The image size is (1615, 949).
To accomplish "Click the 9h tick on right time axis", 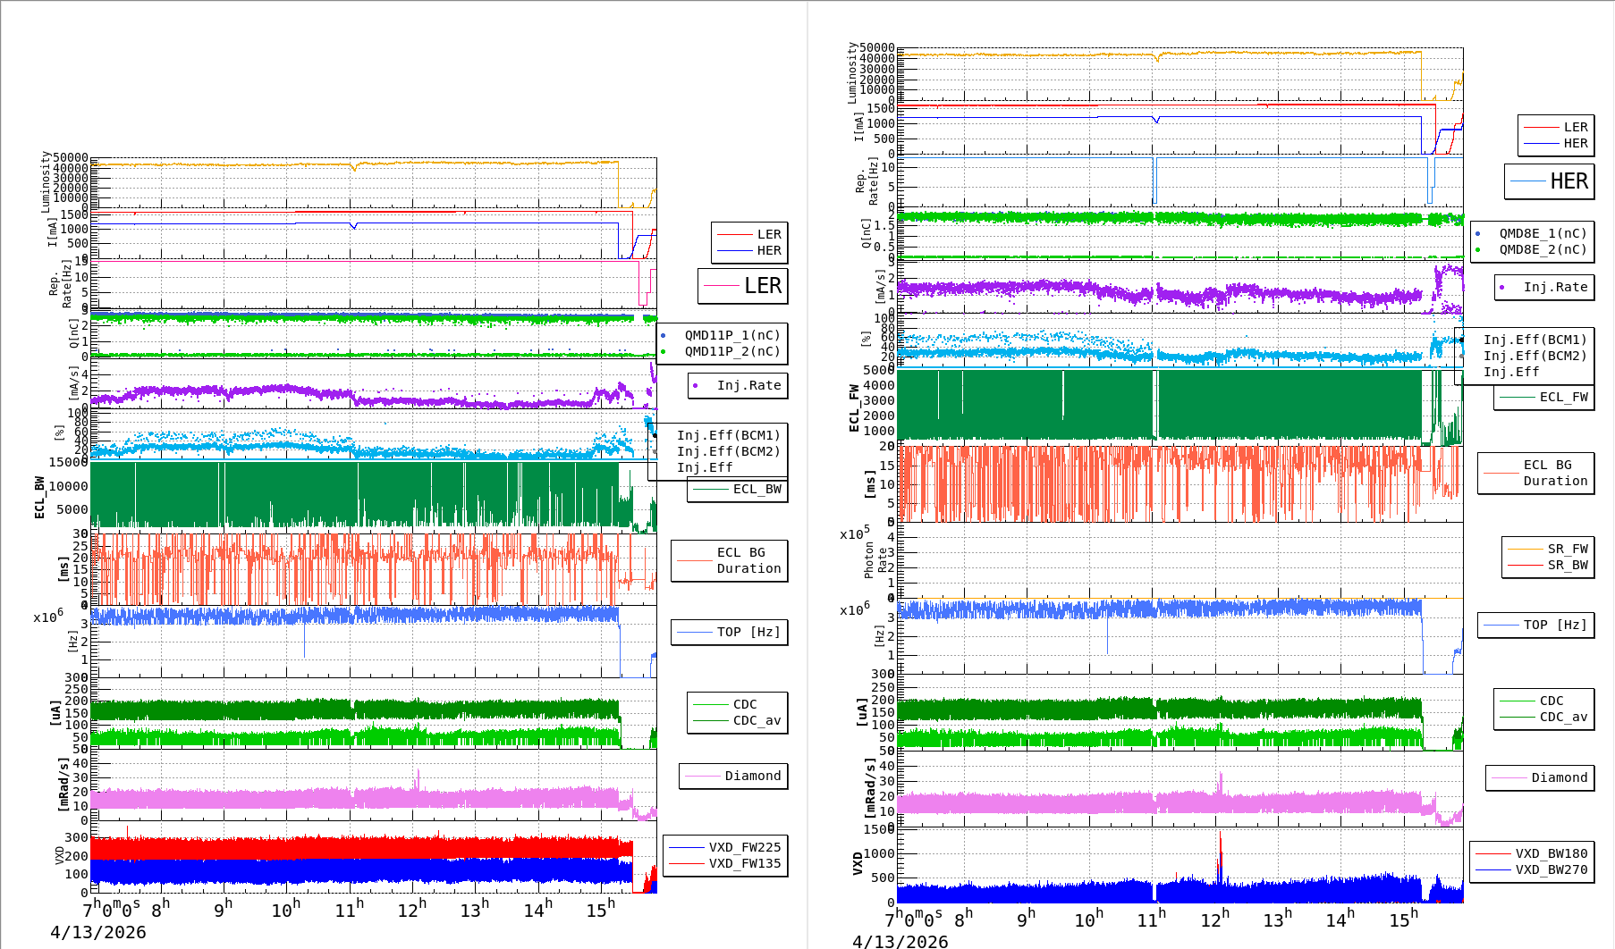I will [1026, 919].
